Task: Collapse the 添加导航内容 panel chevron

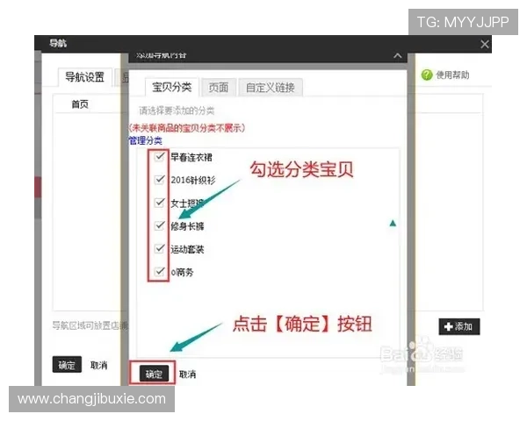Action: (x=398, y=55)
